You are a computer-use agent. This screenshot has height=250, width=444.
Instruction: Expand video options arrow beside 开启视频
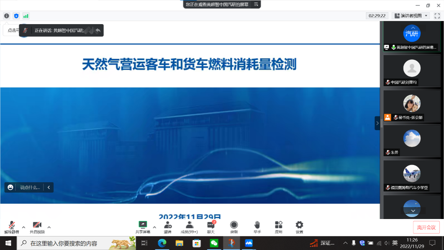(x=49, y=227)
